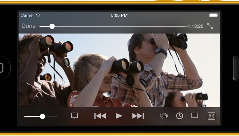Screen dimensions: 239x136
Task: Tap Done to exit the player
Action: click(x=28, y=26)
